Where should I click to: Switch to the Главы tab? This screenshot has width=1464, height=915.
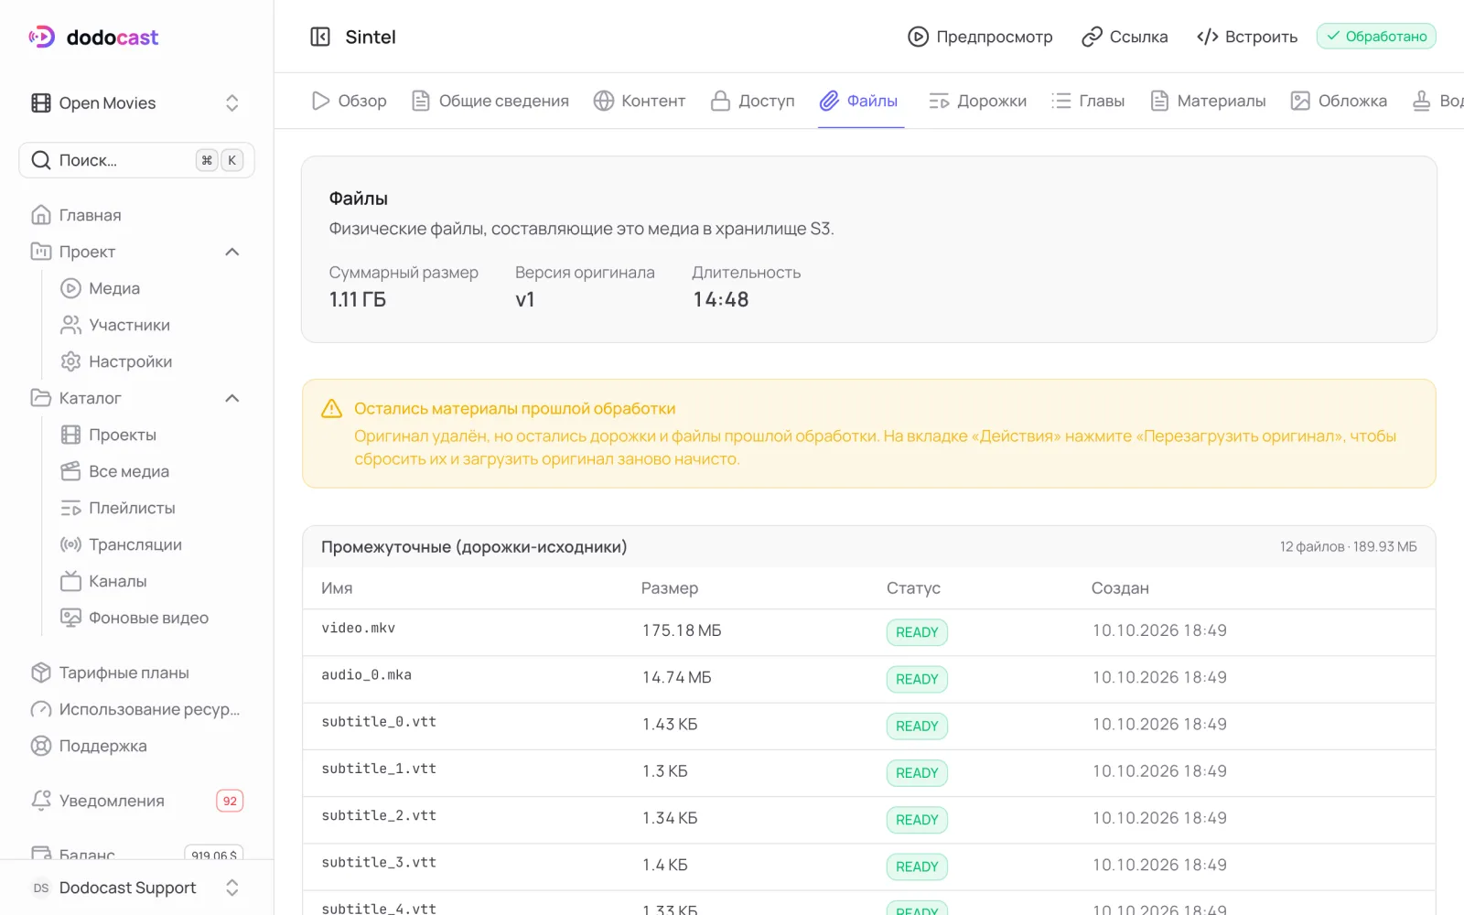pyautogui.click(x=1088, y=101)
